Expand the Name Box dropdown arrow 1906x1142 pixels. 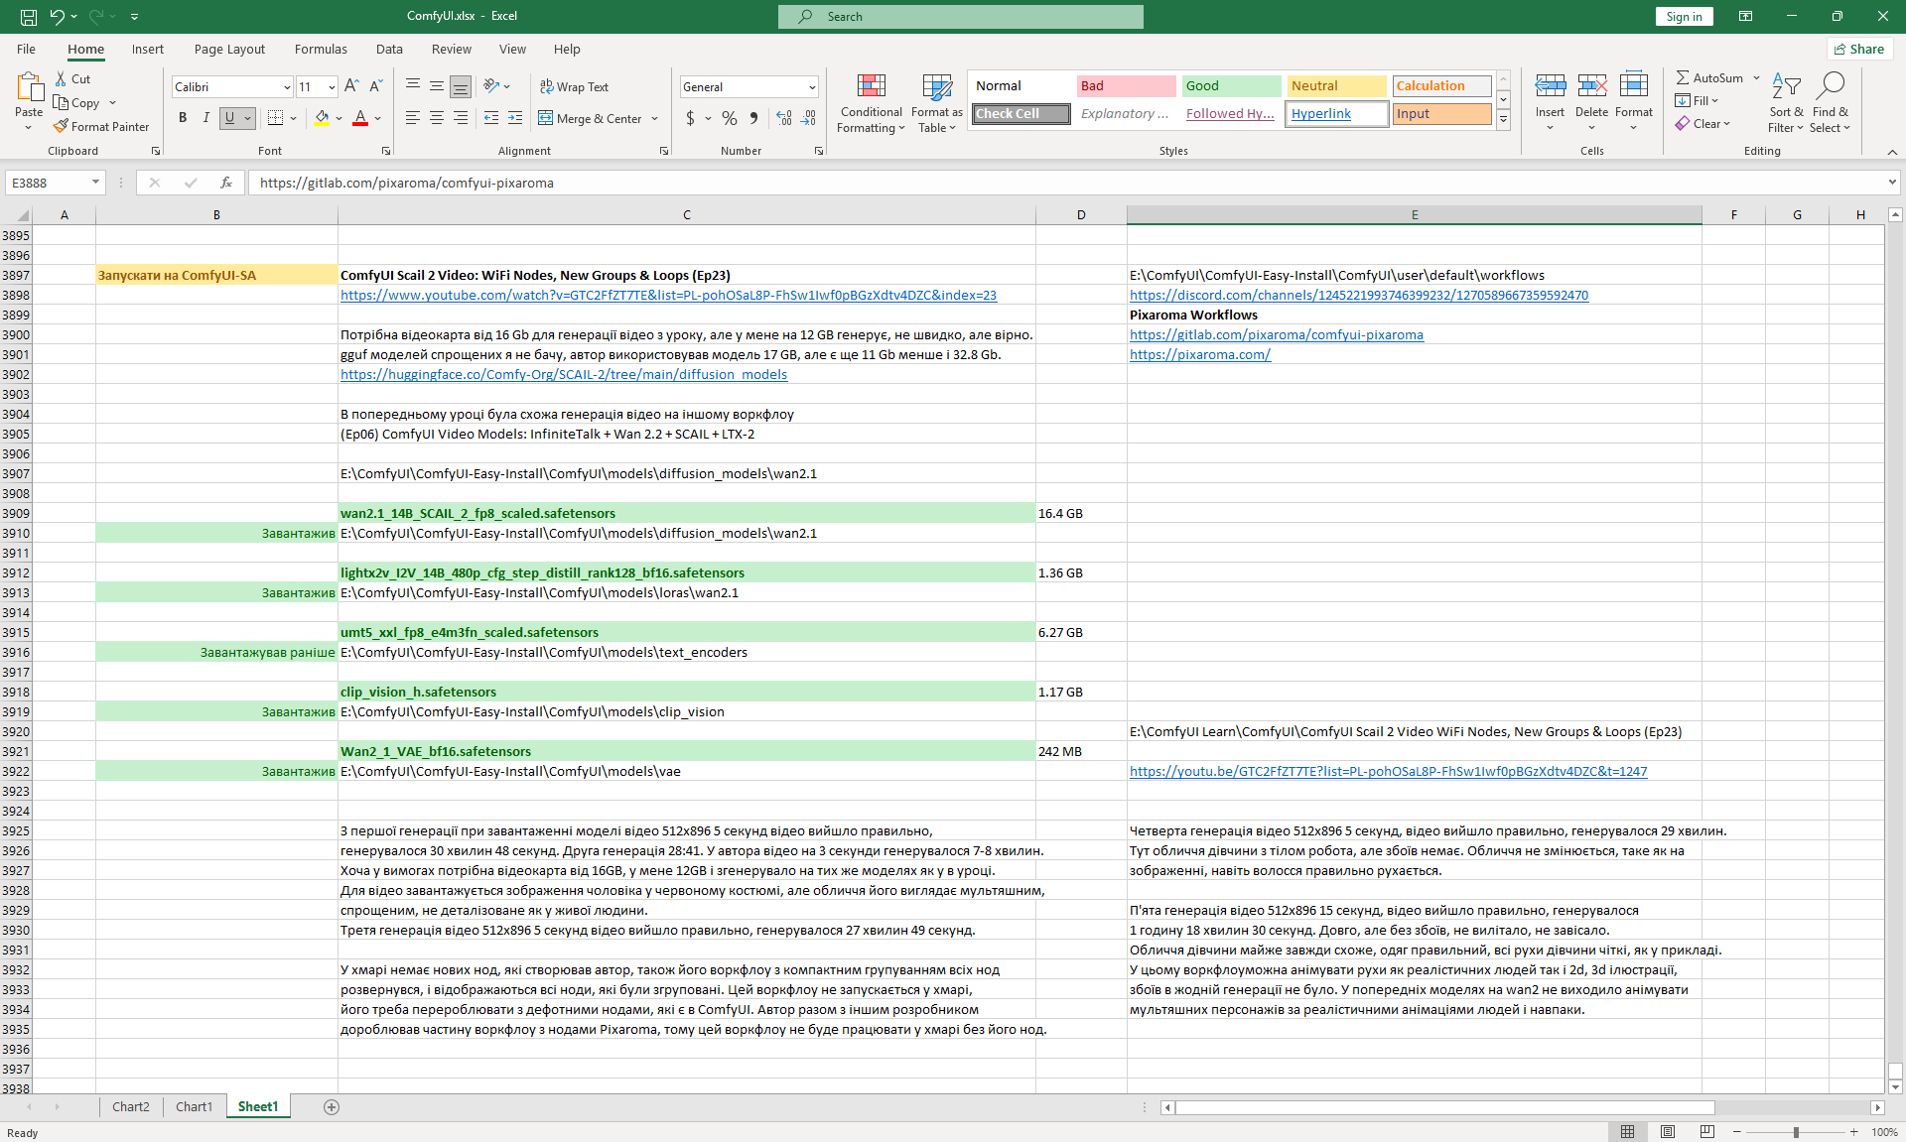[95, 183]
